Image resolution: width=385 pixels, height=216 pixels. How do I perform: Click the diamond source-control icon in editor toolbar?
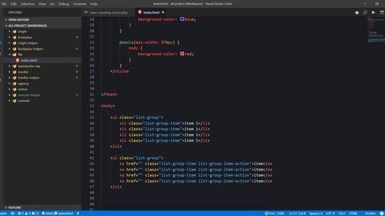coord(357,13)
